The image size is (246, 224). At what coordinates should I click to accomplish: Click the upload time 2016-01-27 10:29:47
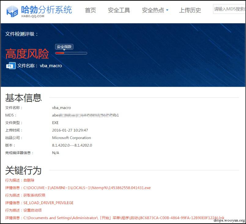(x=70, y=130)
